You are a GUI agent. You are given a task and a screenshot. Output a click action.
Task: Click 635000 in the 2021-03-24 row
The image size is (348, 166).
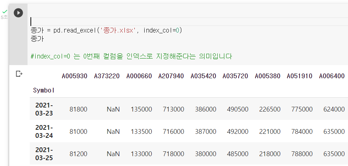334,132
